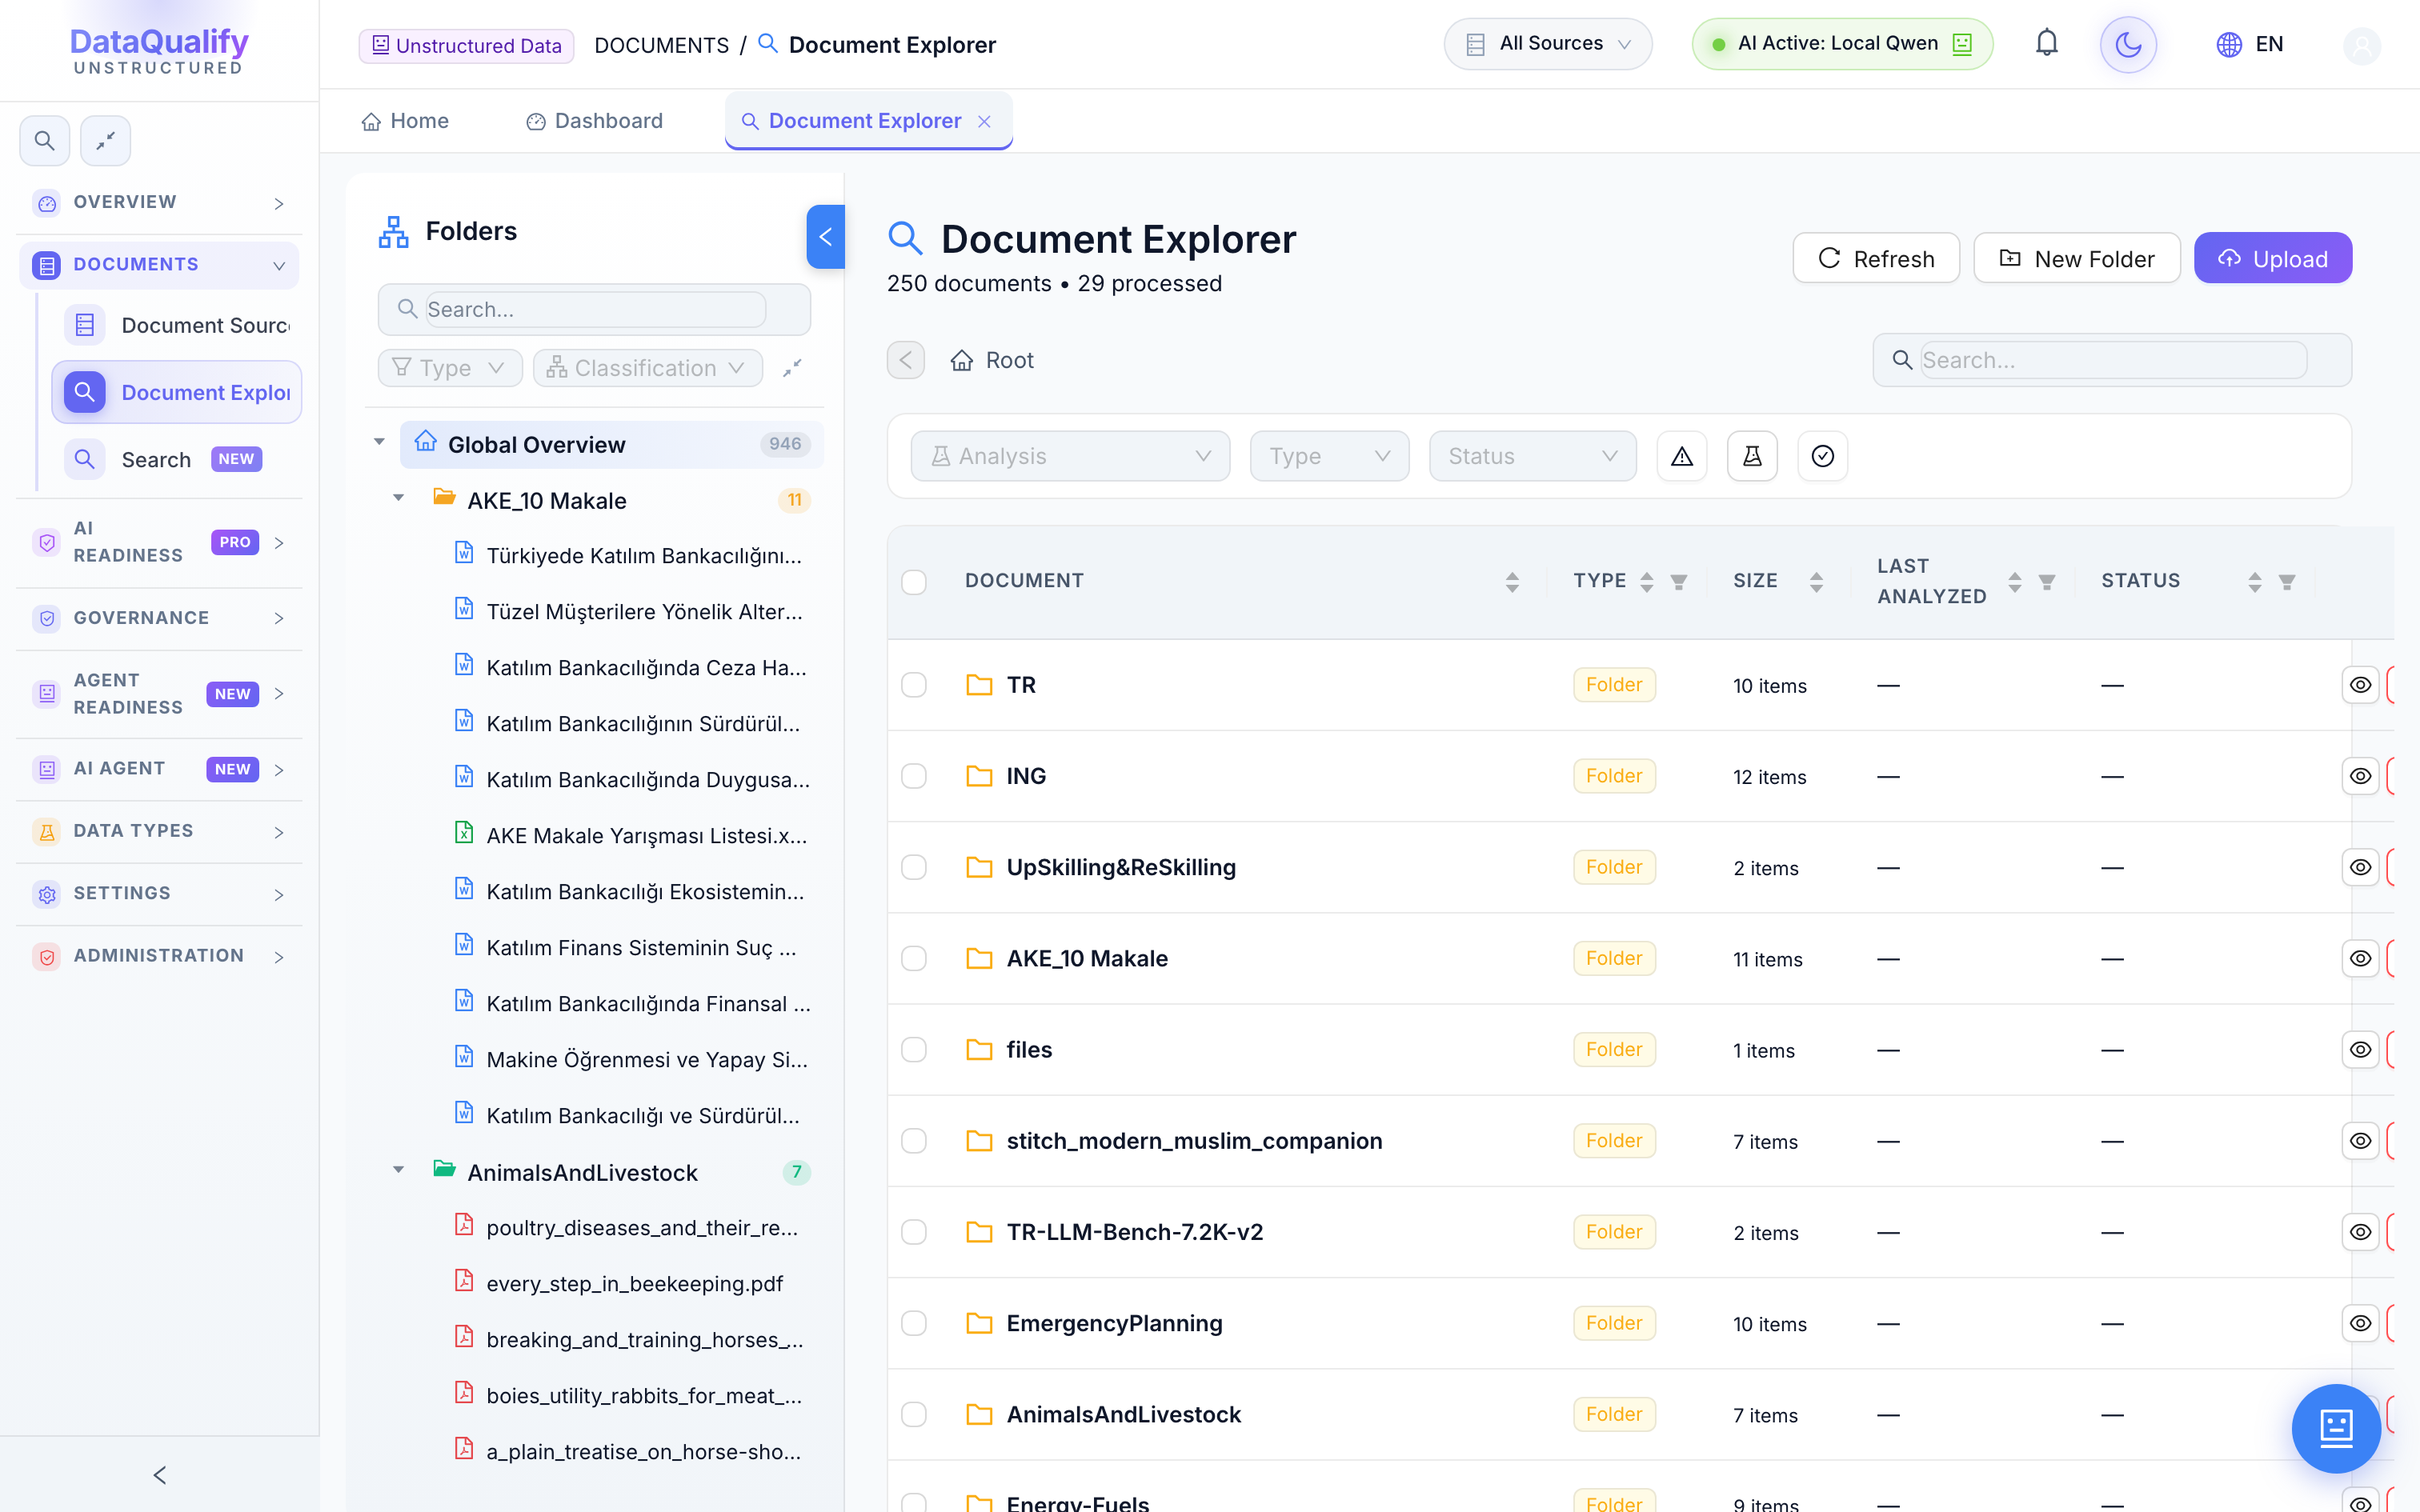Collapse the AnimalsAndLivestock tree folder

pos(398,1170)
